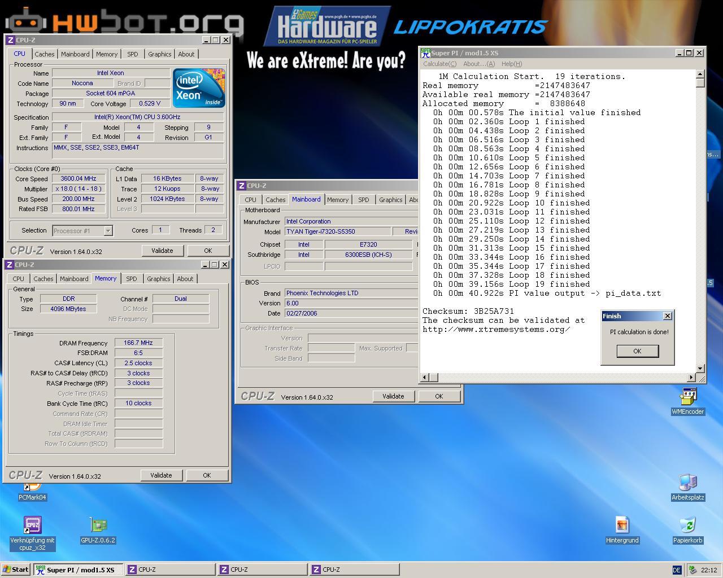Image resolution: width=723 pixels, height=578 pixels.
Task: Activate the second CPU-Z taskbar button
Action: pos(262,570)
